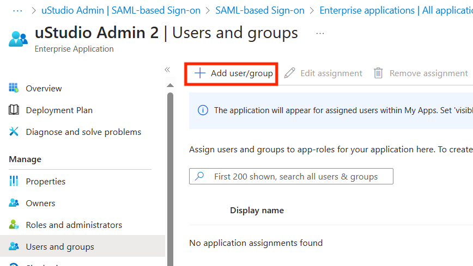This screenshot has height=266, width=473.
Task: Click Remove assignment trash icon
Action: click(378, 73)
